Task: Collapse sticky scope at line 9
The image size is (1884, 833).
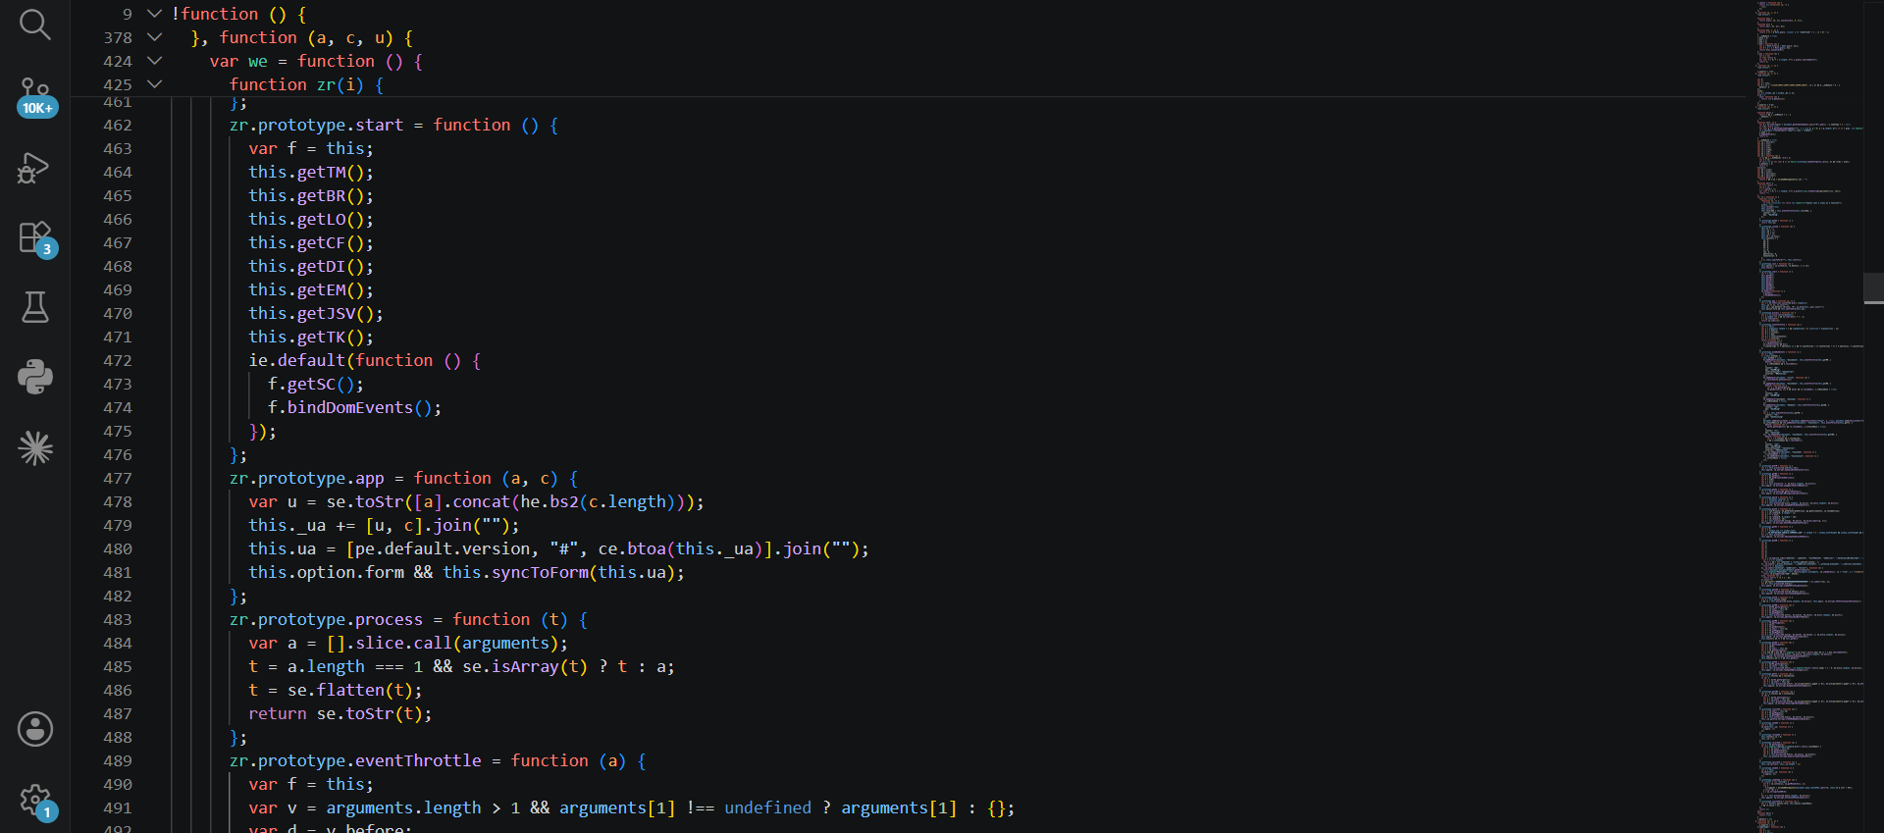Action: [154, 14]
